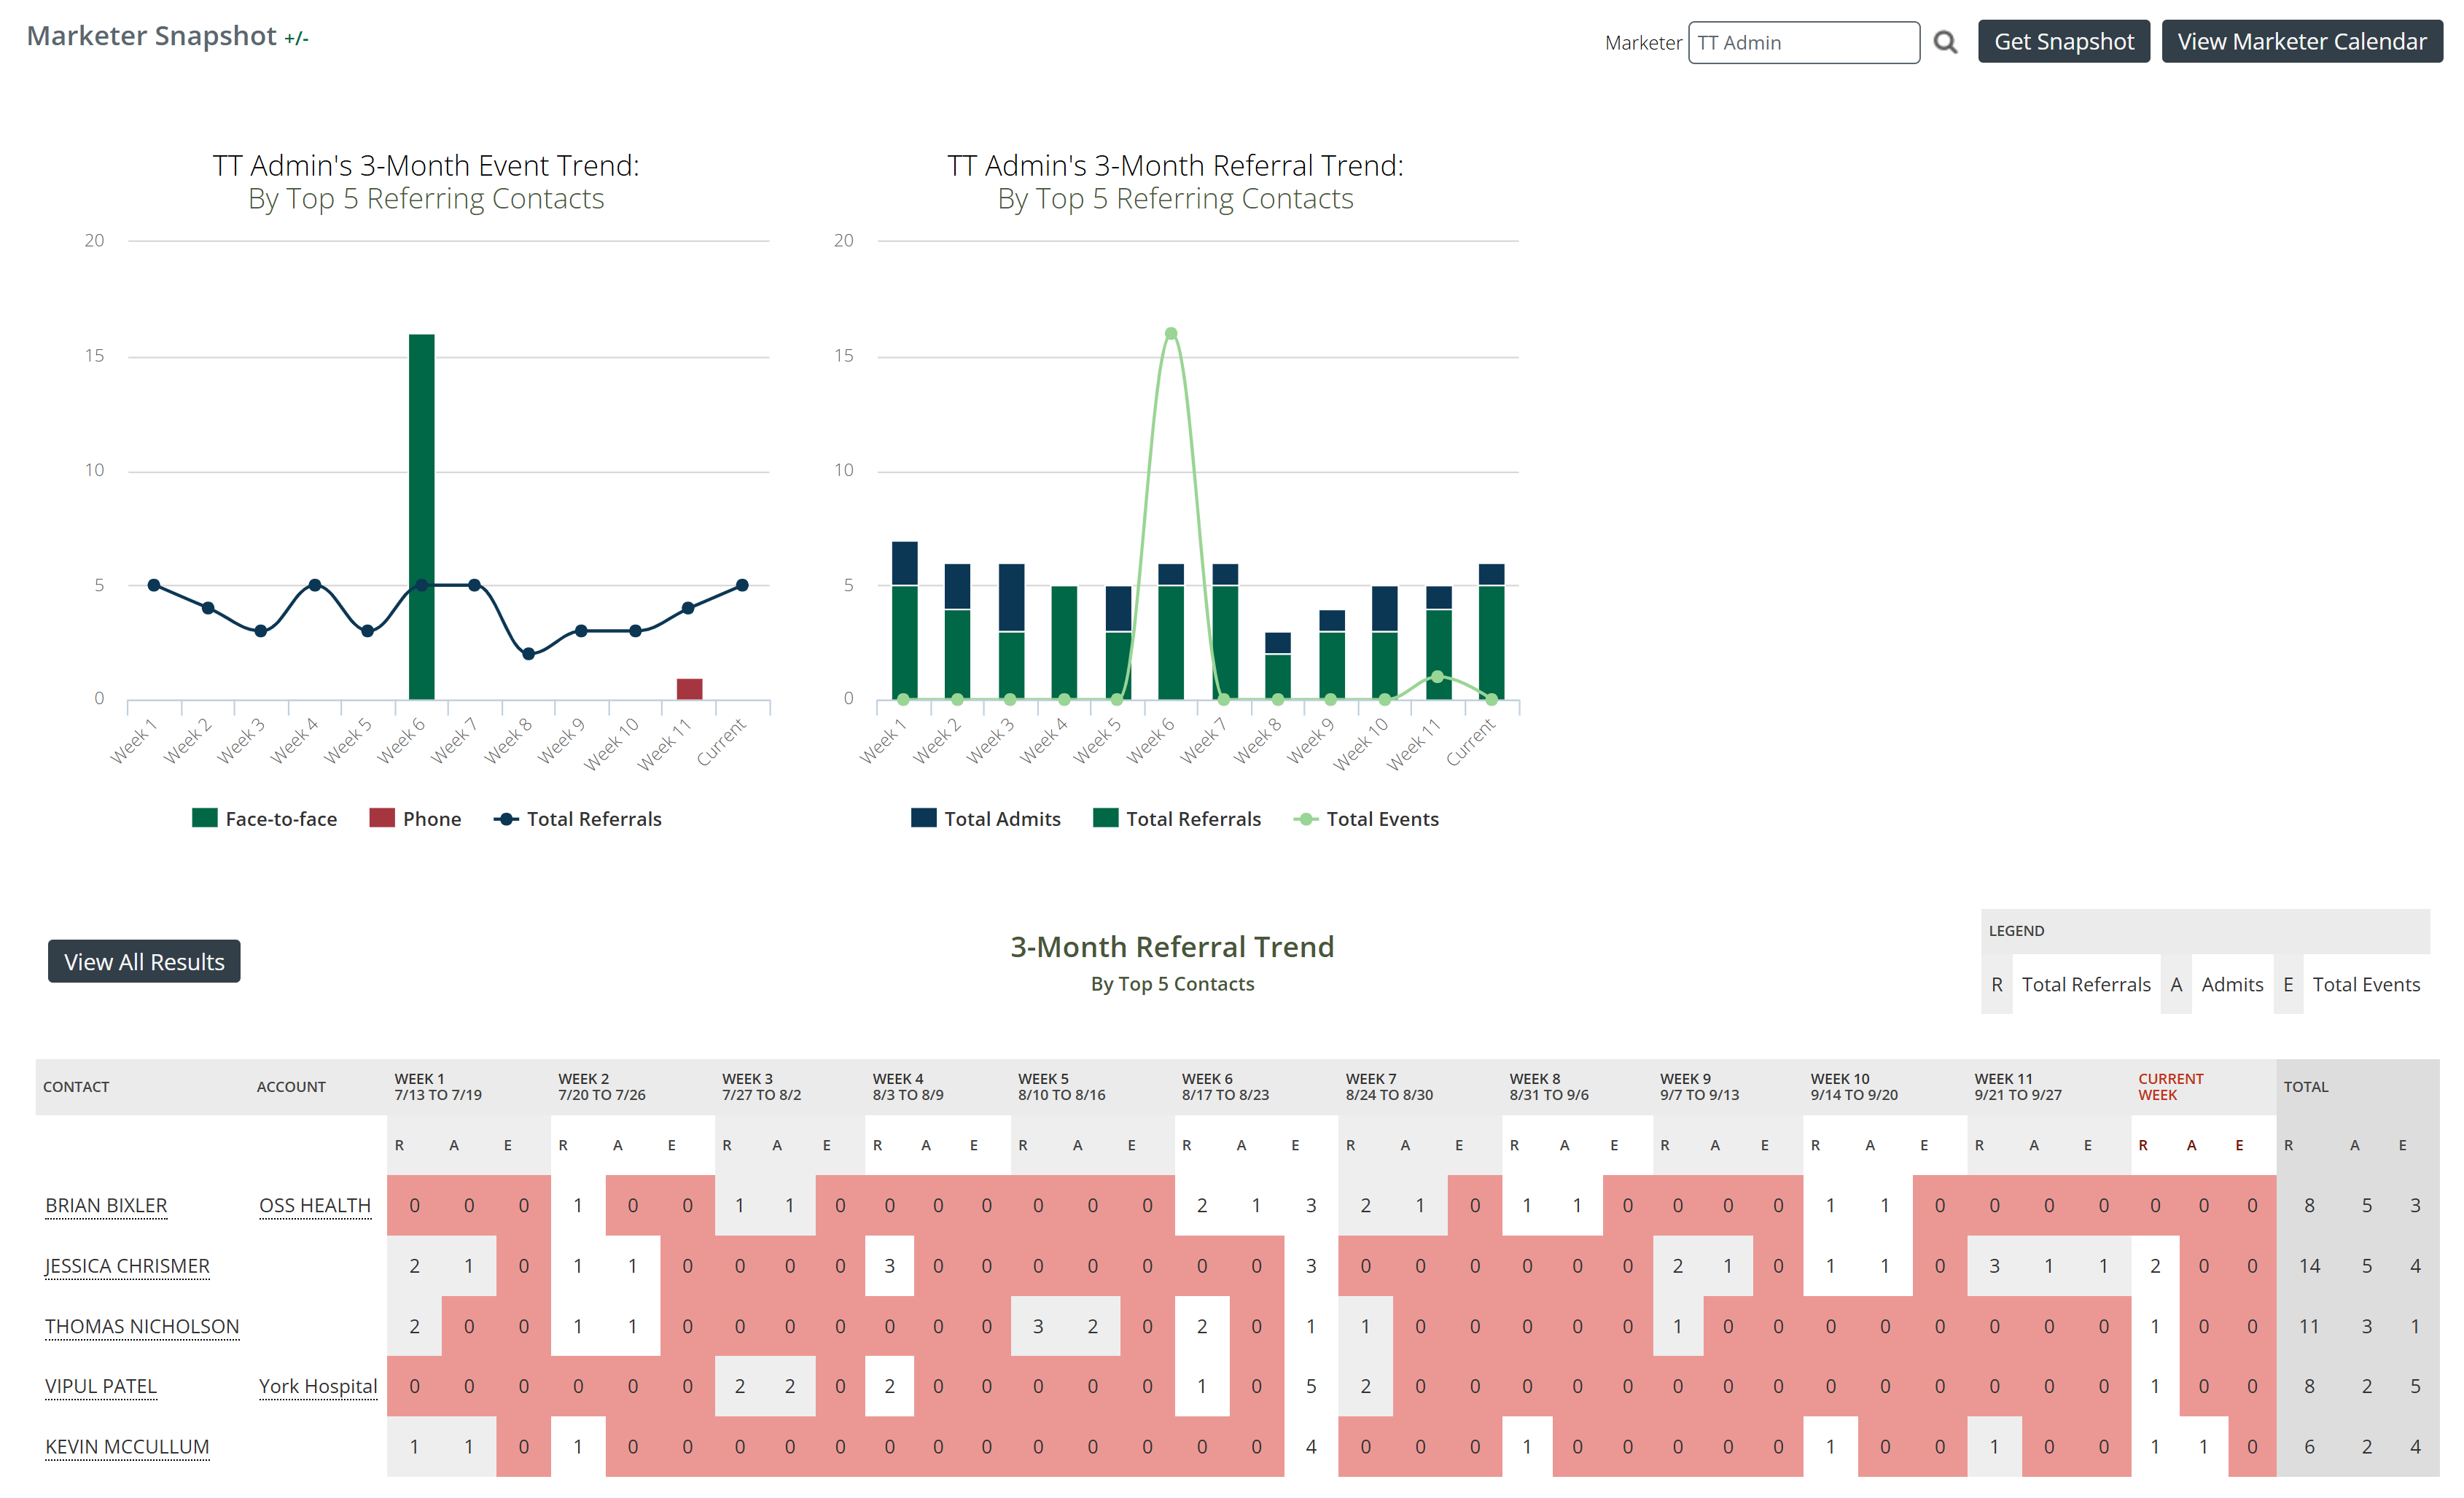Image resolution: width=2464 pixels, height=1498 pixels.
Task: Click View All Results button
Action: (144, 961)
